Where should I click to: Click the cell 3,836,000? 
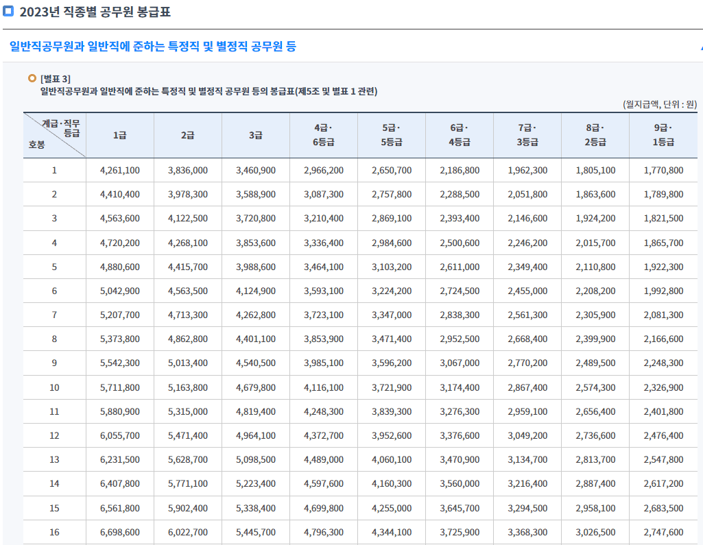click(x=188, y=170)
